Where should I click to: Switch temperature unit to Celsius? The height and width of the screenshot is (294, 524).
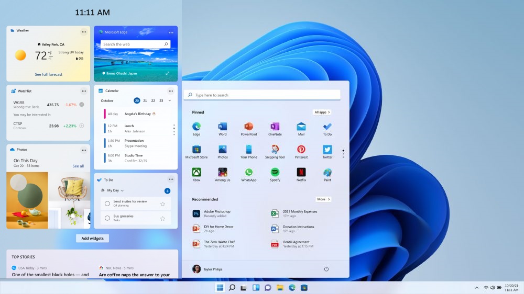point(50,59)
